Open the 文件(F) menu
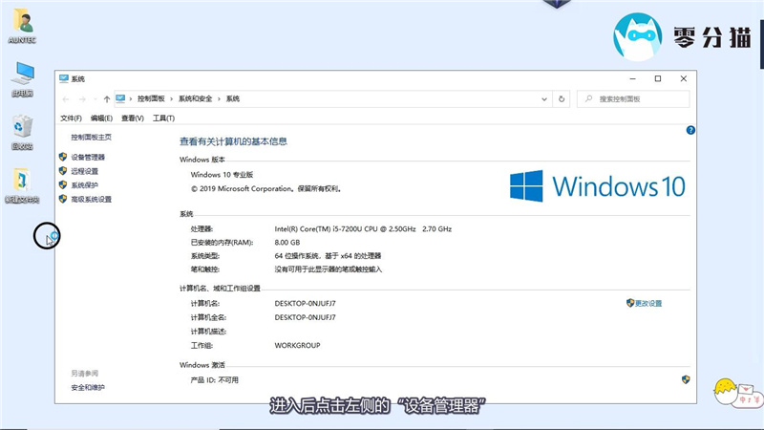The width and height of the screenshot is (764, 430). 71,118
